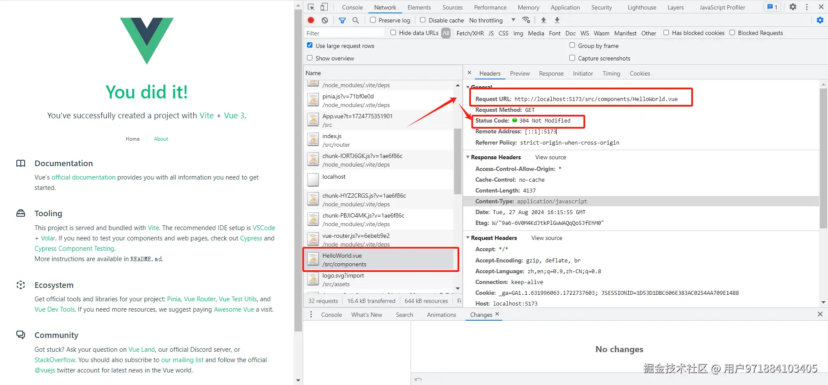This screenshot has width=828, height=385.
Task: Open network settings blue gear
Action: tap(820, 20)
